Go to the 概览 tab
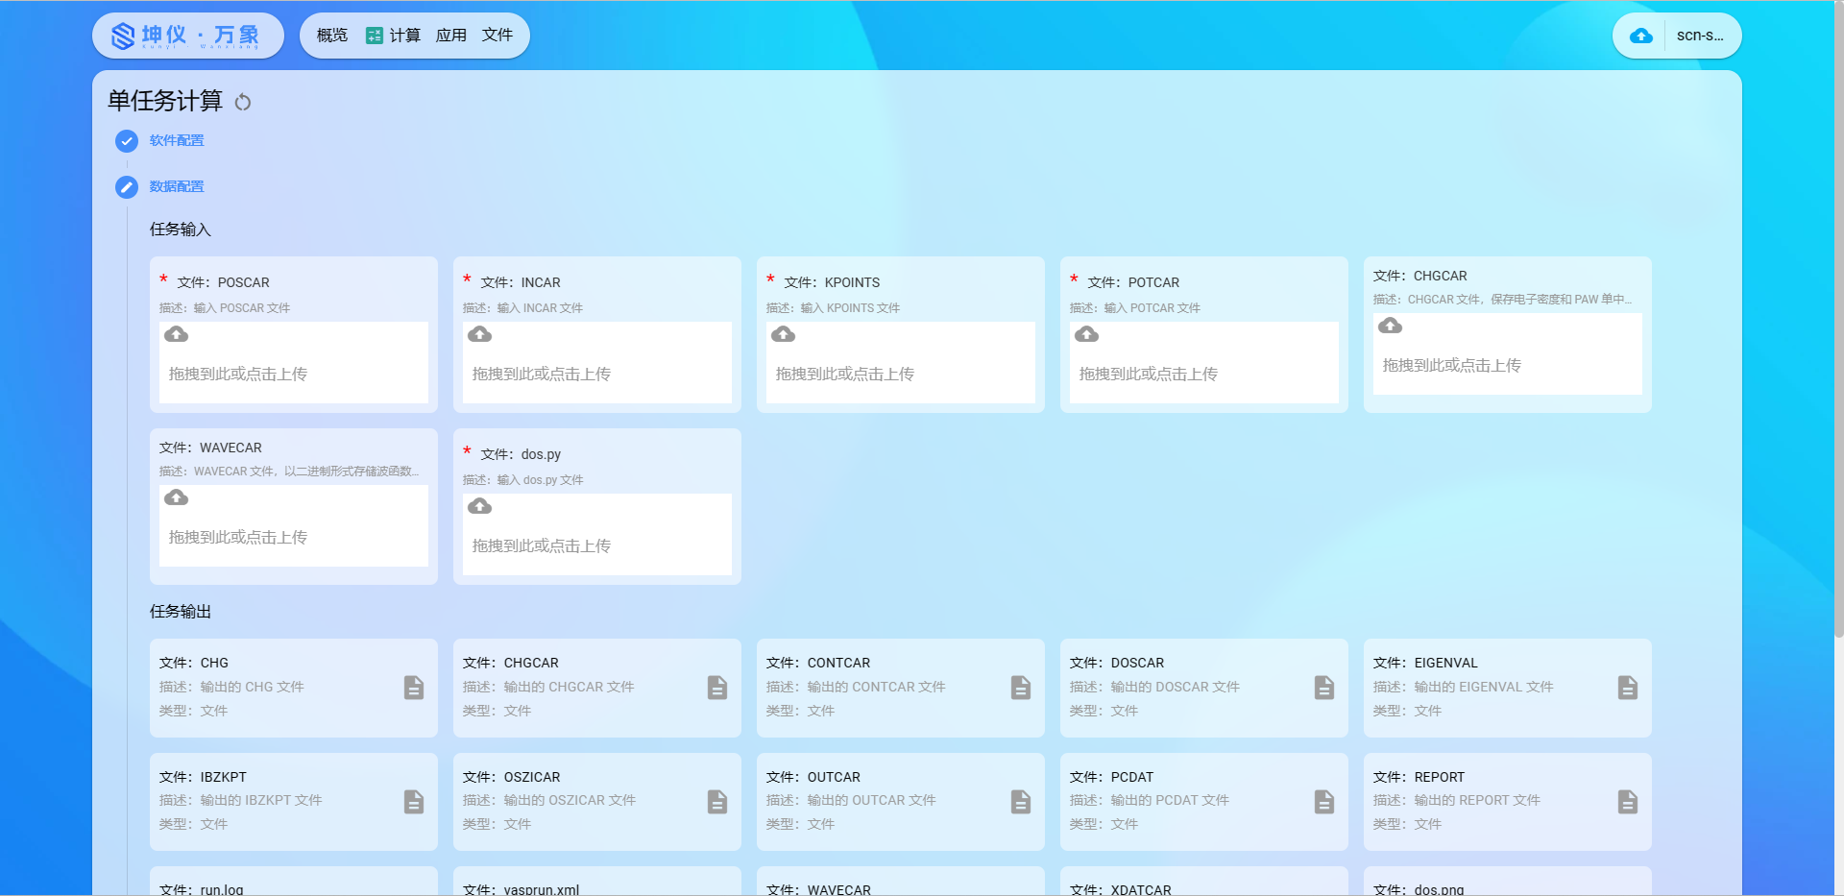Image resolution: width=1844 pixels, height=896 pixels. point(332,36)
